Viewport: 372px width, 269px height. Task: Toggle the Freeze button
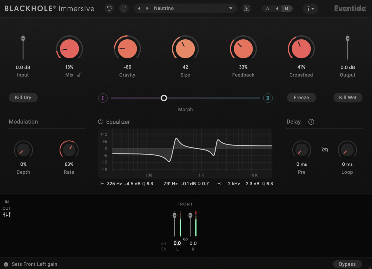tap(301, 98)
